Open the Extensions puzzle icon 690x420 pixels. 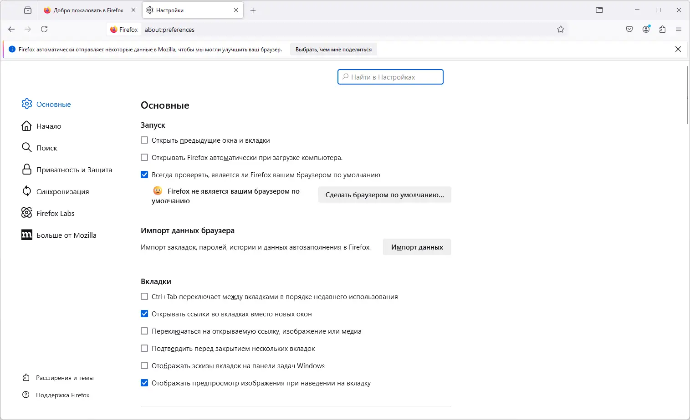coord(662,29)
